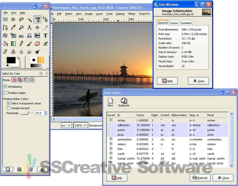Select the Blend gradient tool
Image resolution: width=238 pixels, height=186 pixels.
pos(13,44)
